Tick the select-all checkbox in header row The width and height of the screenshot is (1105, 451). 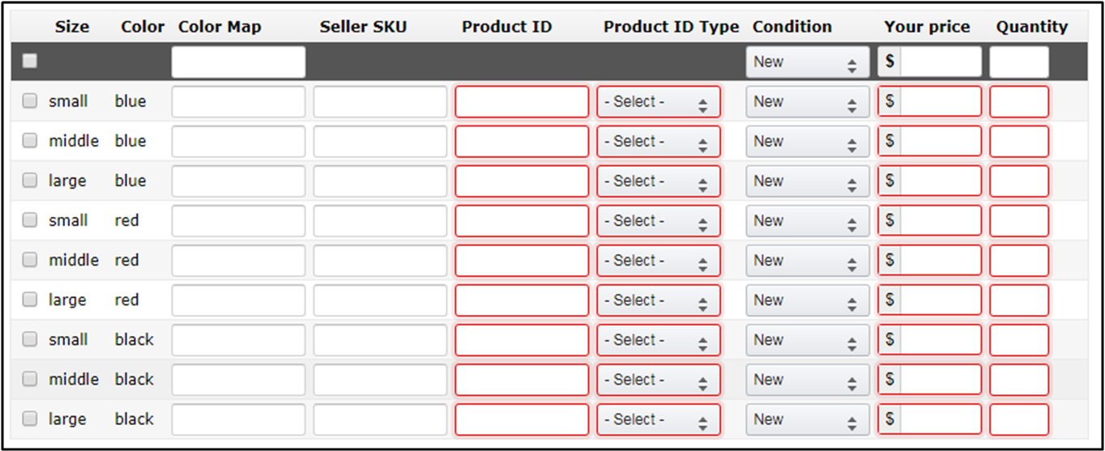point(30,61)
